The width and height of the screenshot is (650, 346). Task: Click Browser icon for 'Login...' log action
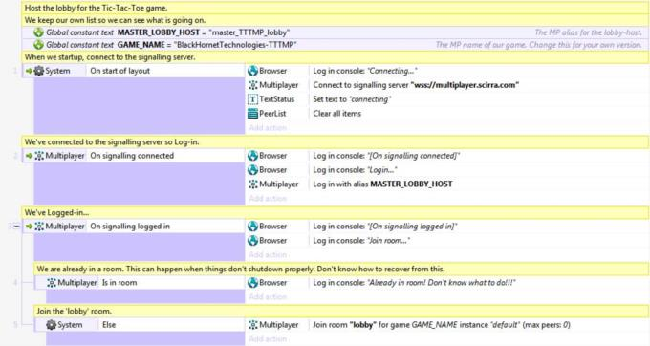253,170
